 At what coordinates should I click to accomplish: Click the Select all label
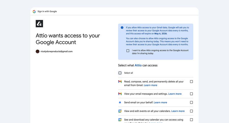pos(128,73)
